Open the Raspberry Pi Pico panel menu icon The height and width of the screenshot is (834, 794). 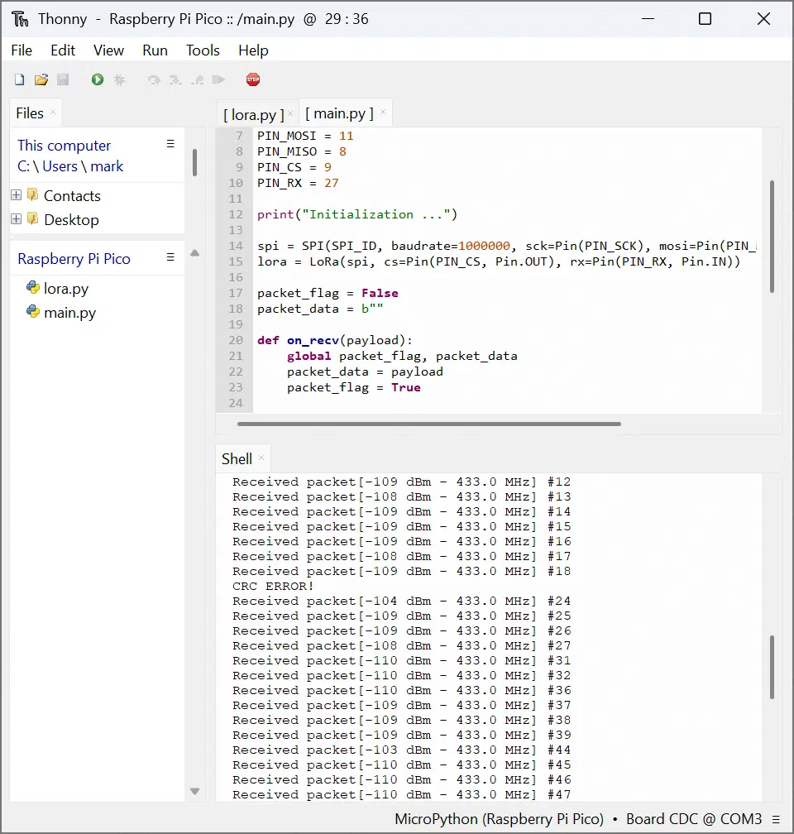tap(170, 257)
